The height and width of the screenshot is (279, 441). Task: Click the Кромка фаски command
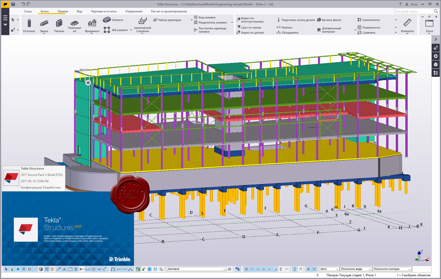click(x=329, y=20)
